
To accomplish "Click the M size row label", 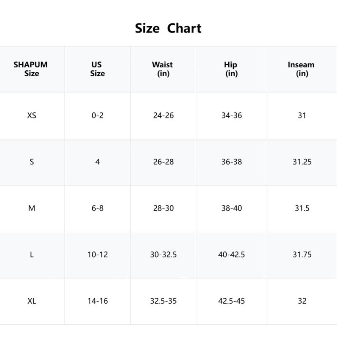I will point(32,208).
